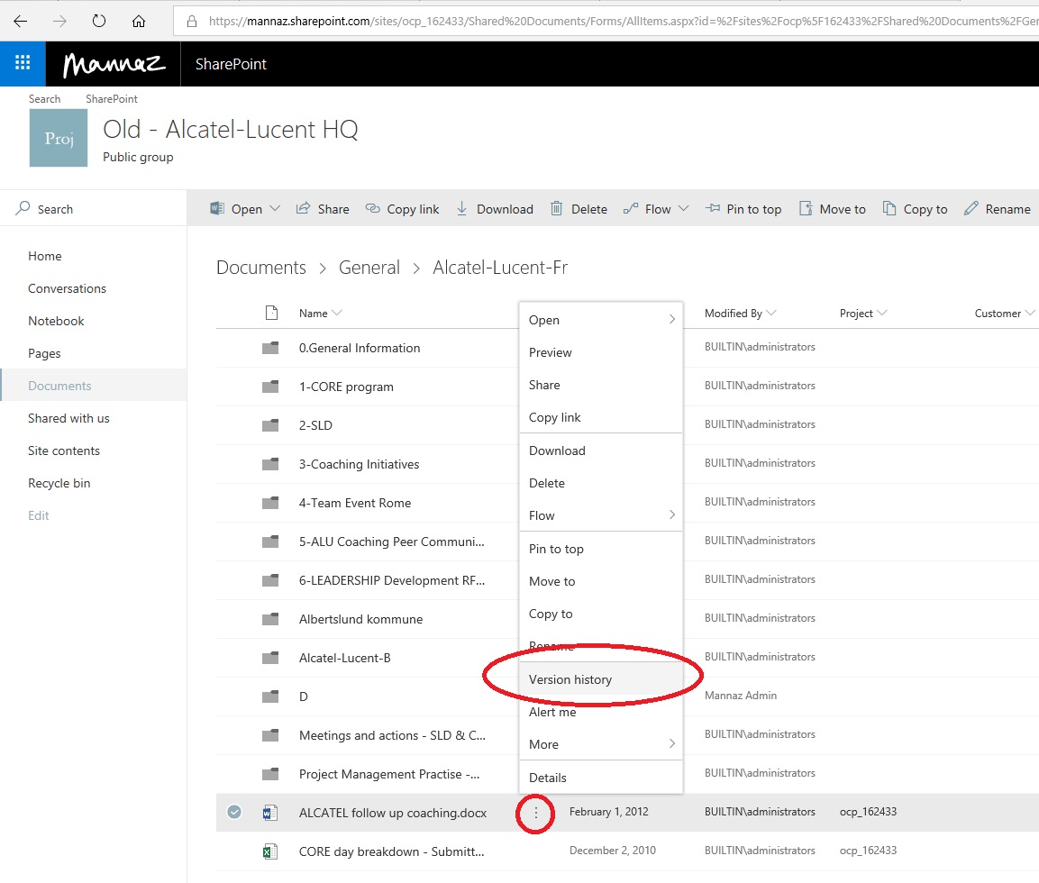
Task: Click the Copy link toolbar button
Action: pos(402,209)
